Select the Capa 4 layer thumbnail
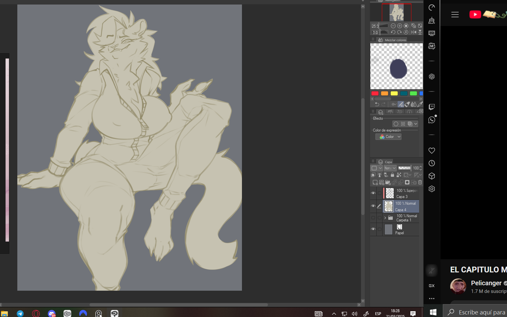 click(x=389, y=206)
